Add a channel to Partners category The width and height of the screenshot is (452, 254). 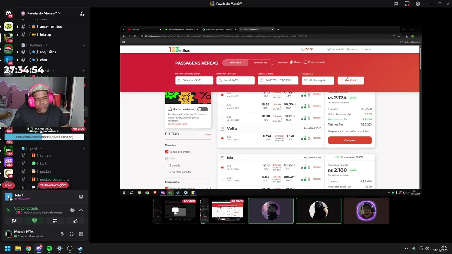click(x=84, y=45)
